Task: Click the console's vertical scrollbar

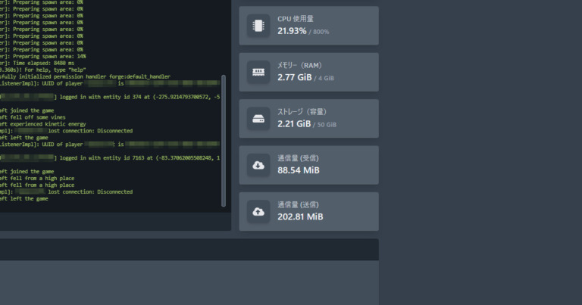Action: (x=224, y=140)
